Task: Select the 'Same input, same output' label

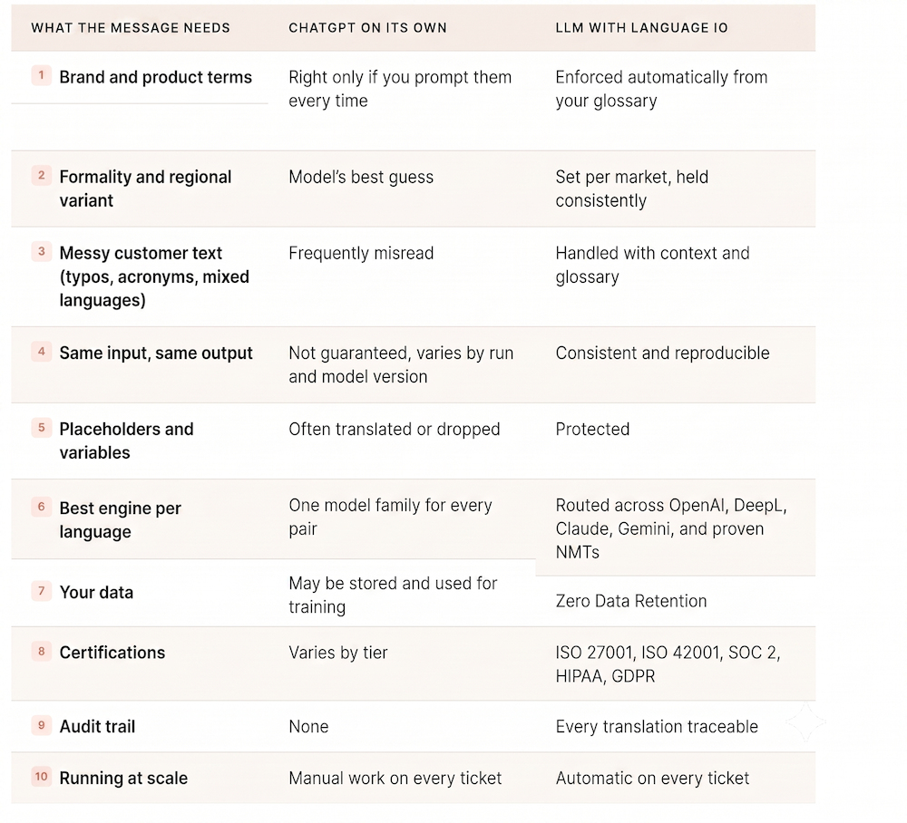Action: 156,353
